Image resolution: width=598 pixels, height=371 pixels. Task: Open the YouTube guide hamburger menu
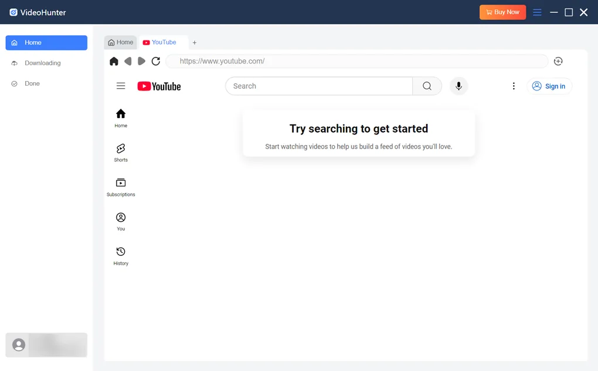[121, 86]
